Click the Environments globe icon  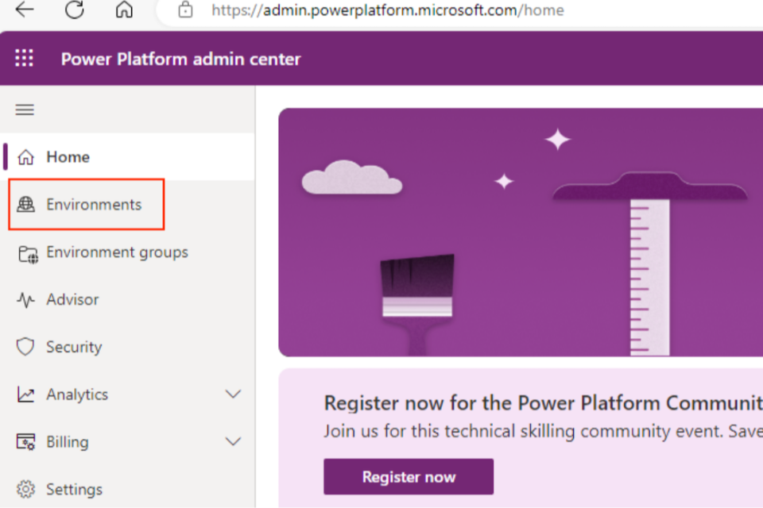tap(26, 205)
